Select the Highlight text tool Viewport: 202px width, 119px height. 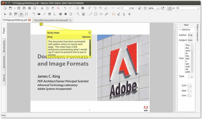pos(119,14)
